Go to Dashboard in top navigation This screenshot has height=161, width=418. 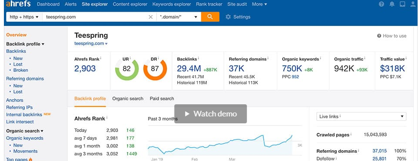tap(48, 4)
